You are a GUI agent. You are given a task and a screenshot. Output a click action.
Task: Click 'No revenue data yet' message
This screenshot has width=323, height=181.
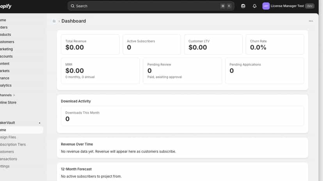[x=119, y=151]
